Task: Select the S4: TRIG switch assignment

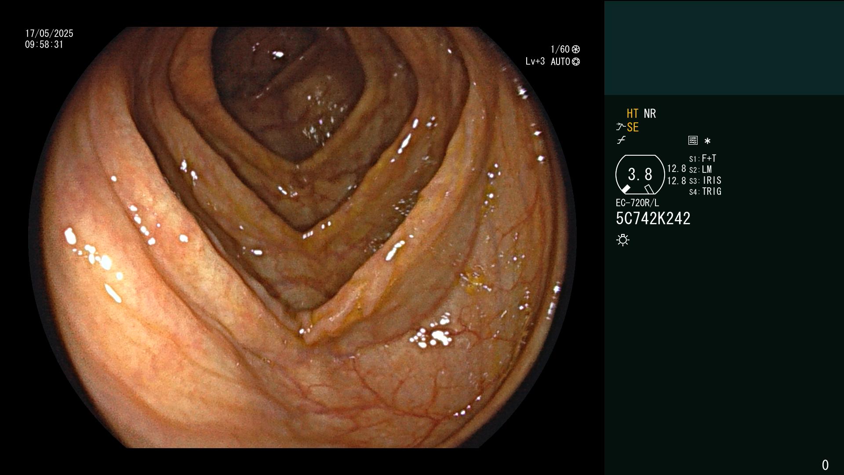Action: pos(705,191)
